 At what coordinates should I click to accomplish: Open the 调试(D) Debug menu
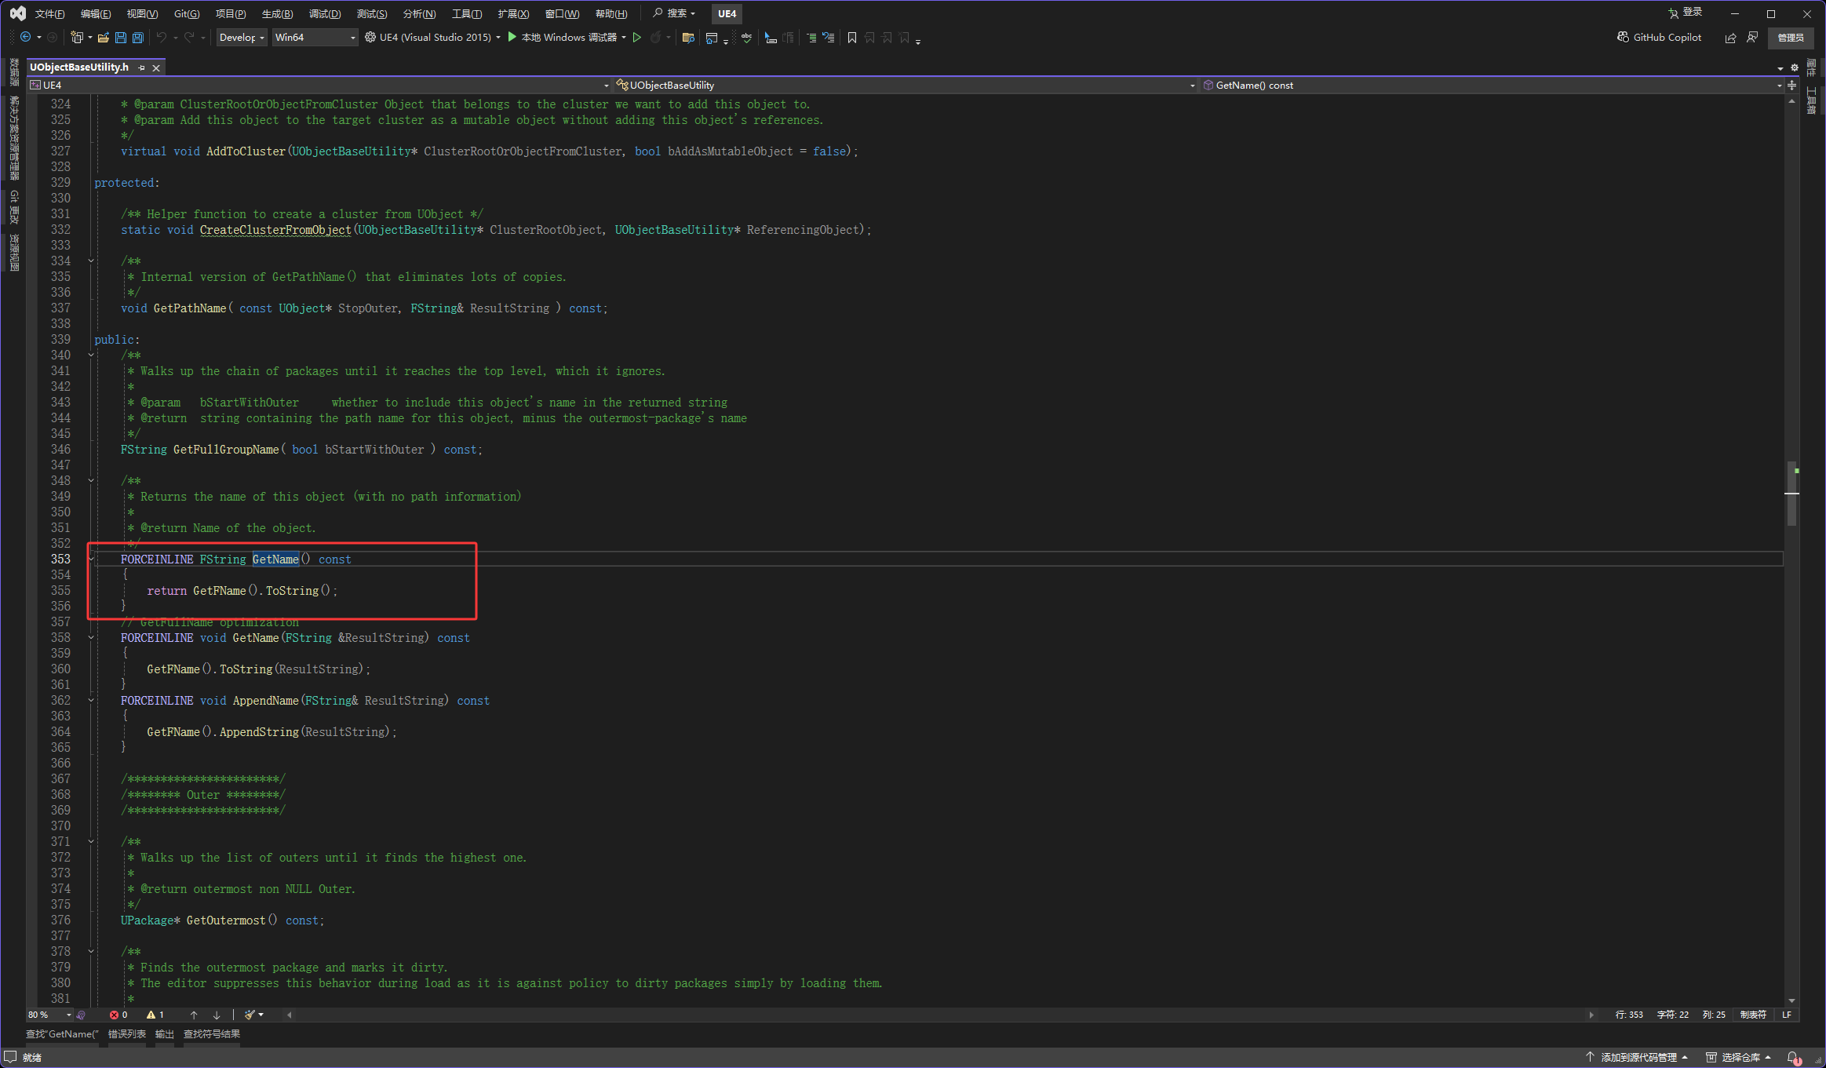[x=324, y=13]
